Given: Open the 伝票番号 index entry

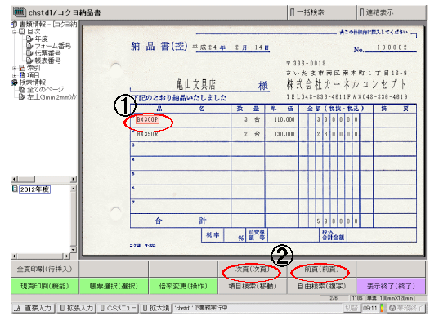Looking at the screenshot, I should point(43,53).
